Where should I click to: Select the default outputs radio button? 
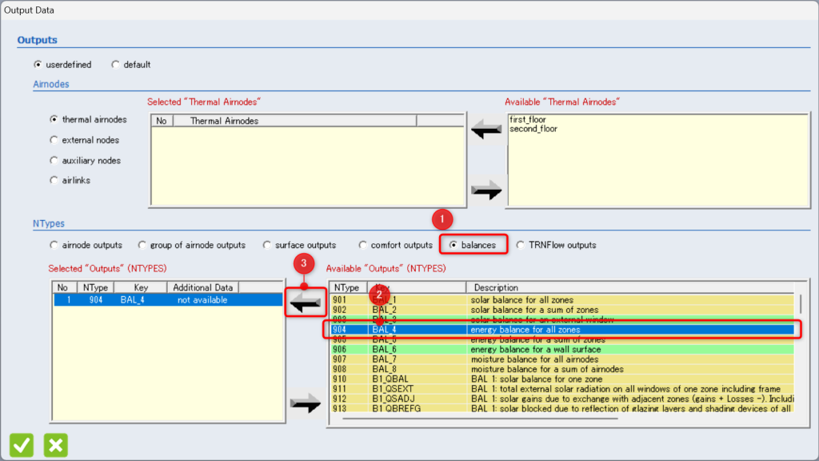[x=115, y=64]
